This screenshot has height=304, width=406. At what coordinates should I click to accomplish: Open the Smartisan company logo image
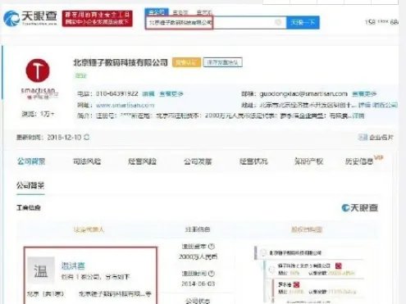pyautogui.click(x=38, y=79)
